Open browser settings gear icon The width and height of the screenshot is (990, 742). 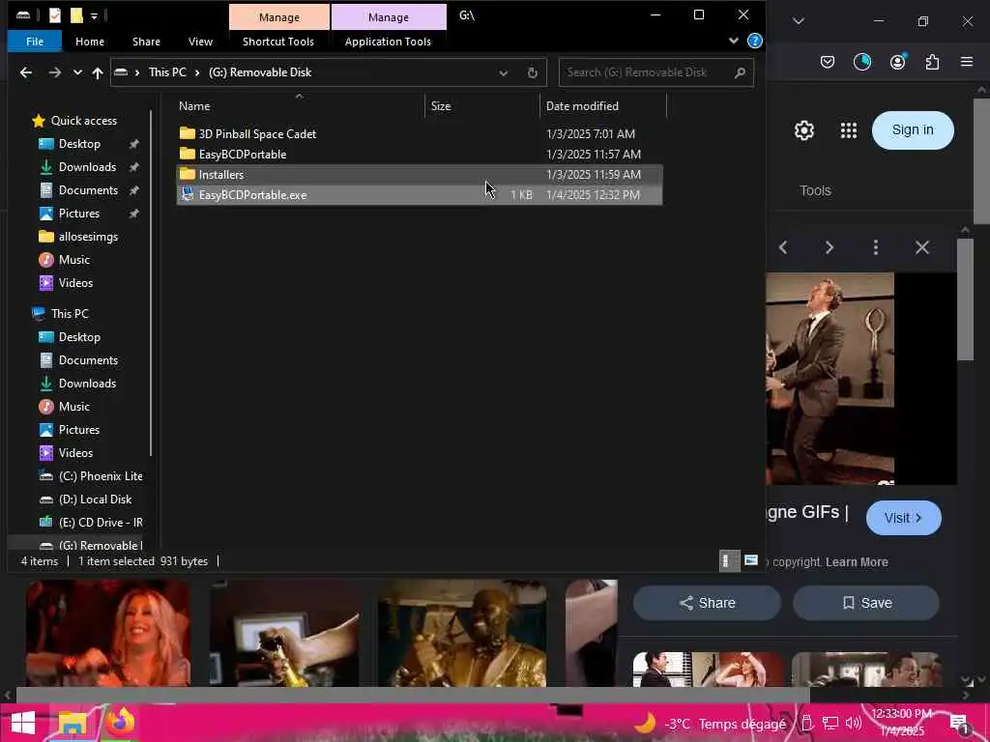[x=803, y=130]
